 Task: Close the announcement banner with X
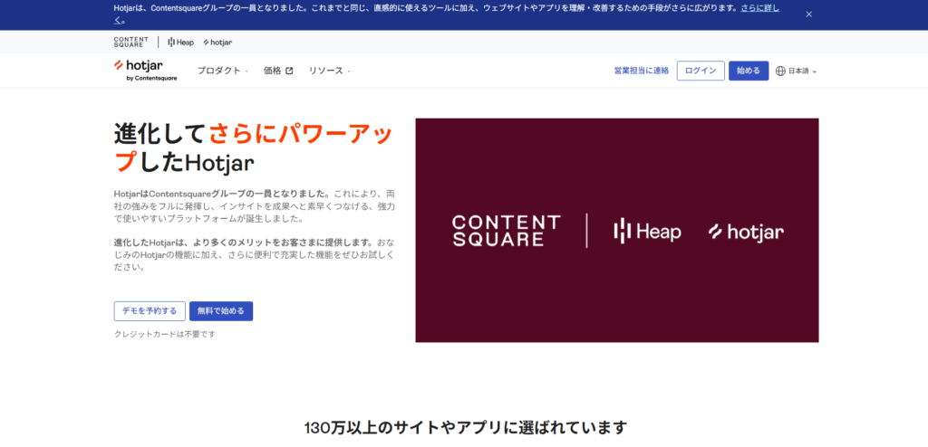(808, 14)
